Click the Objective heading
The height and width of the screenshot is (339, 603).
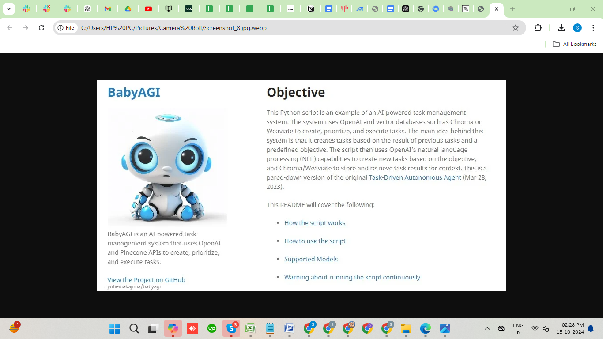pyautogui.click(x=296, y=92)
